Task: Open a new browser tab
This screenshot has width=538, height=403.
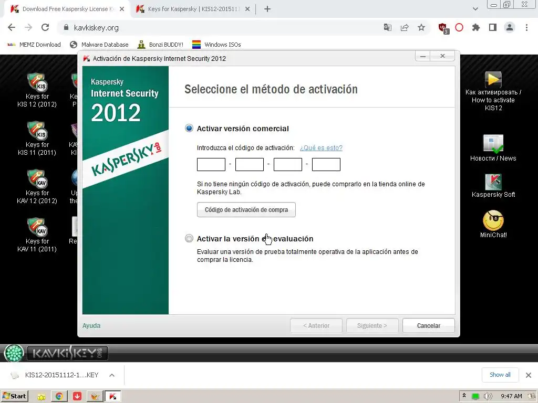Action: click(267, 9)
